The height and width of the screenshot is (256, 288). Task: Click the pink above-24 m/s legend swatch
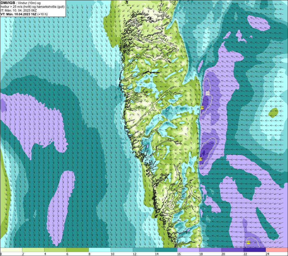tap(277, 250)
